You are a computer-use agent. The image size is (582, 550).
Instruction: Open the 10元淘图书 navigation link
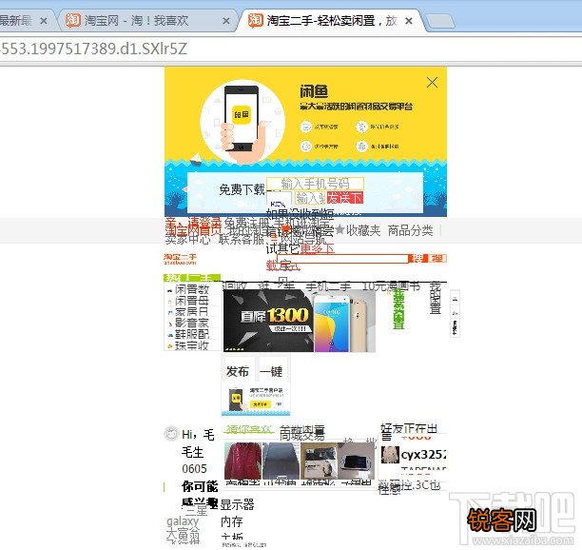point(391,286)
